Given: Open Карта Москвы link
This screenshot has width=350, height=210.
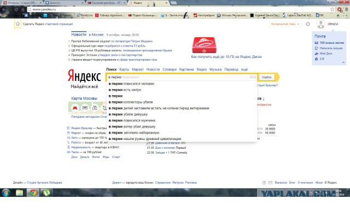Looking at the screenshot, I should (x=84, y=98).
